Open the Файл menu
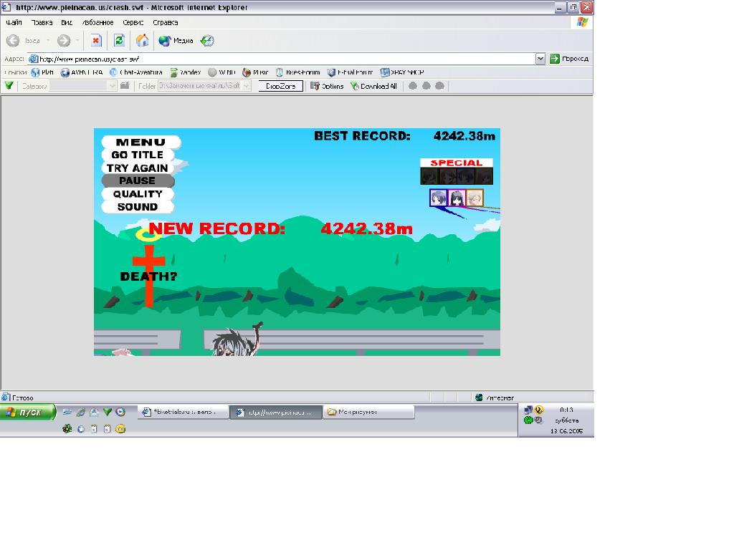Image resolution: width=734 pixels, height=550 pixels. 14,23
